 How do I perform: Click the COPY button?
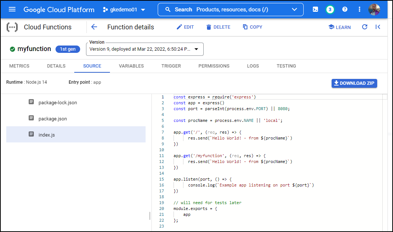[x=253, y=27]
